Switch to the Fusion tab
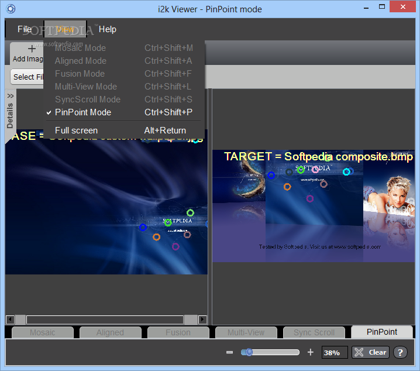Viewport: 420px width, 371px height. pos(178,332)
